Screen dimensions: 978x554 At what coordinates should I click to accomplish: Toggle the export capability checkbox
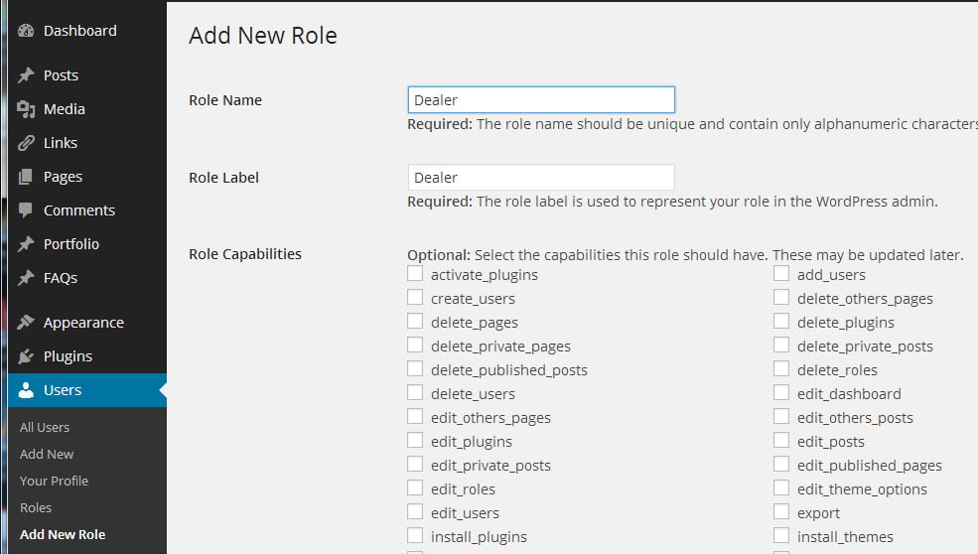(781, 512)
